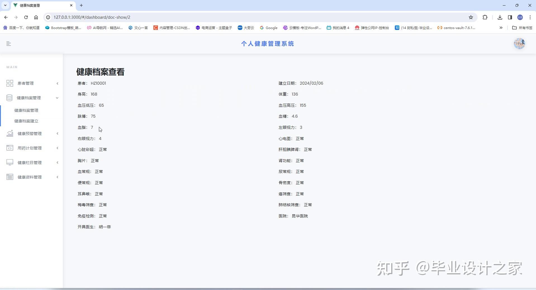Click the hospital name 昆华医院

click(300, 216)
